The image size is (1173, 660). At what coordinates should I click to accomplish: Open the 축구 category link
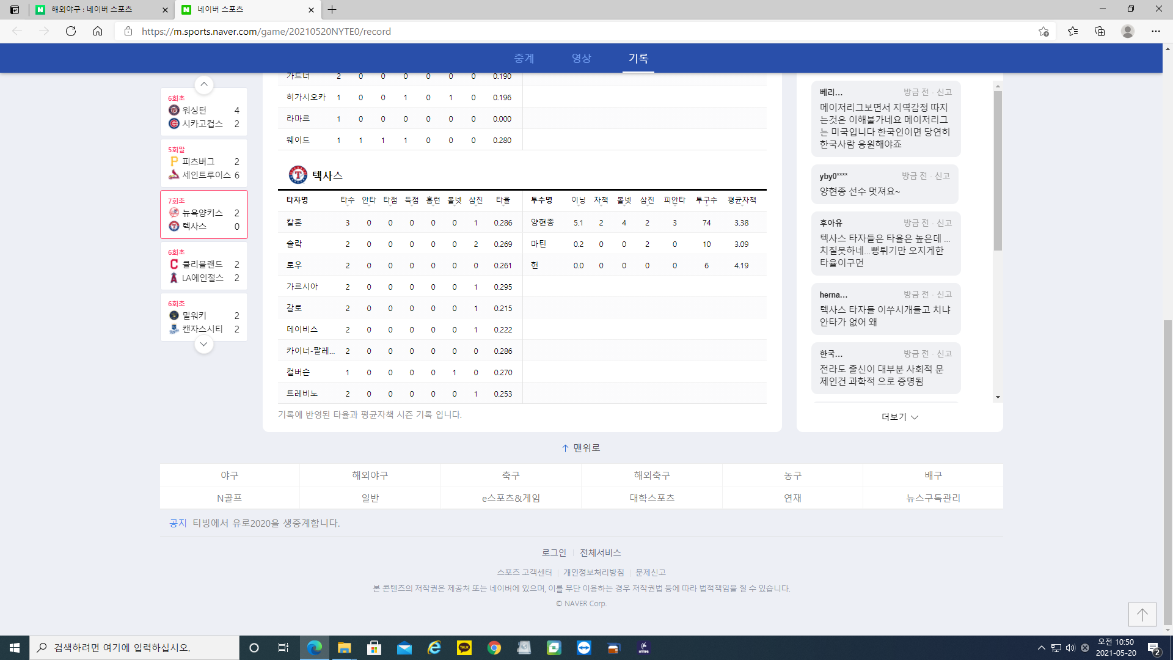511,475
